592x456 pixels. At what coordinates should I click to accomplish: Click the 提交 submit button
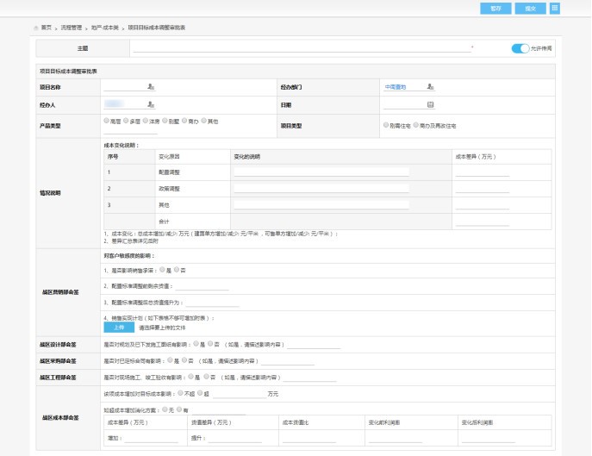530,8
